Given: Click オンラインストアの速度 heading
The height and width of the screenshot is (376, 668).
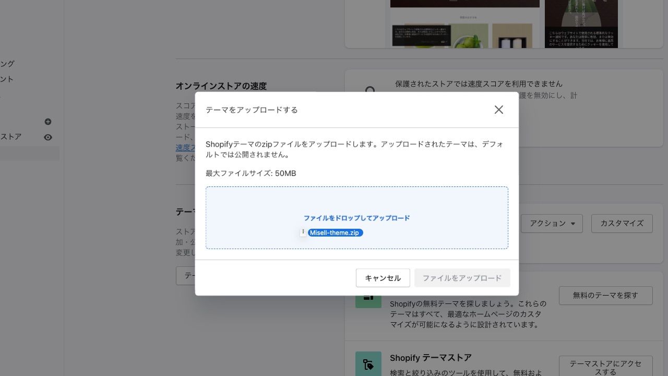Looking at the screenshot, I should click(221, 86).
